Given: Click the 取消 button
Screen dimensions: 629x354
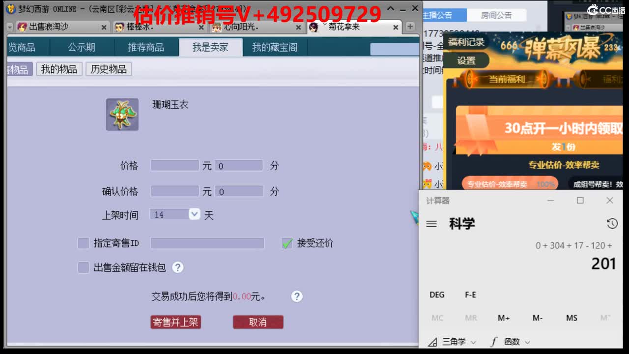Looking at the screenshot, I should [x=258, y=322].
